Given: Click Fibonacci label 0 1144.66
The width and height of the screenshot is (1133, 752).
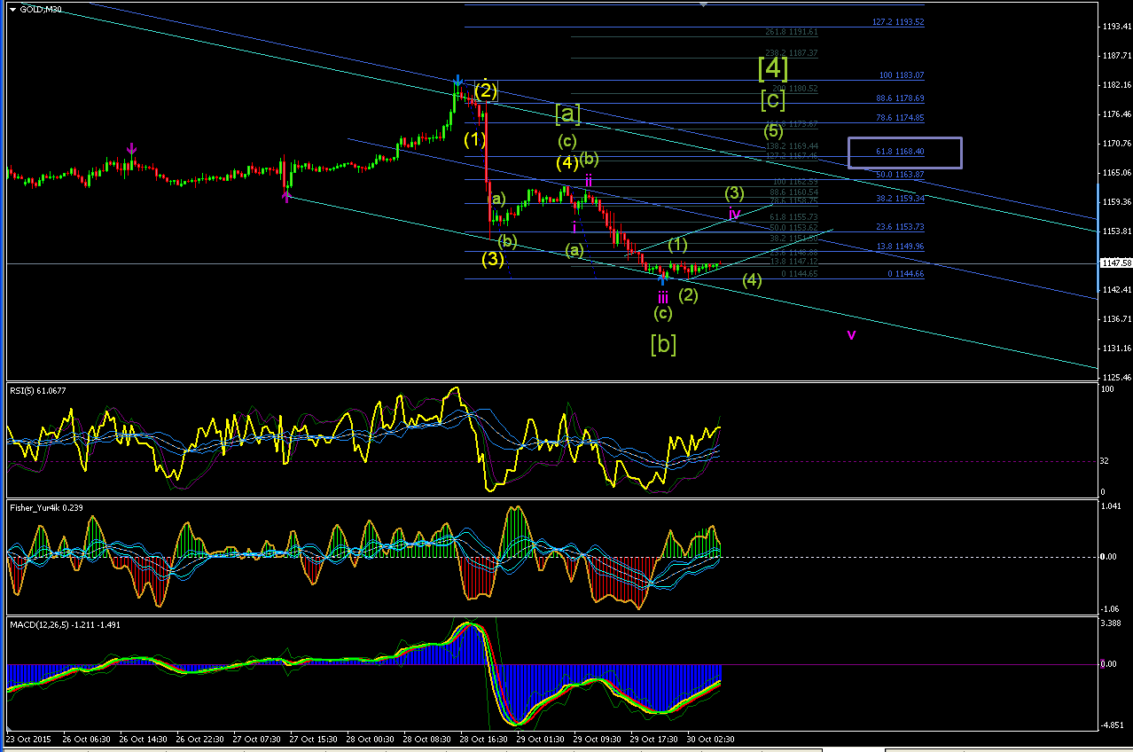Looking at the screenshot, I should click(905, 274).
